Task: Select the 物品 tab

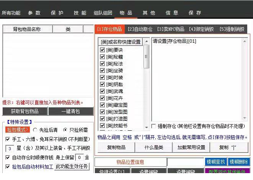Action: pos(126,13)
